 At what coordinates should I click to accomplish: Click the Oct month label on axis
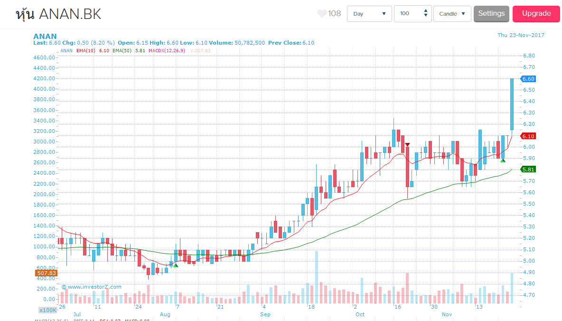360,314
